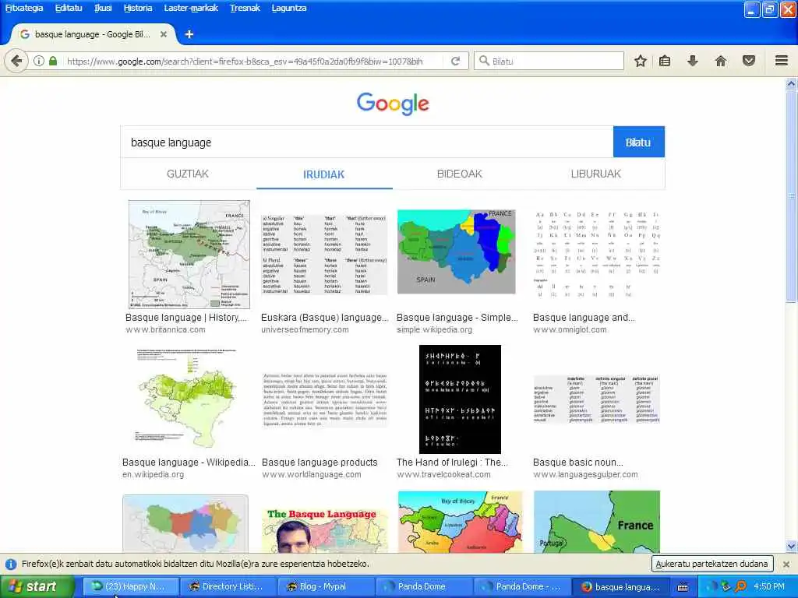The width and height of the screenshot is (798, 598).
Task: Open the Tresnak menu
Action: tap(245, 8)
